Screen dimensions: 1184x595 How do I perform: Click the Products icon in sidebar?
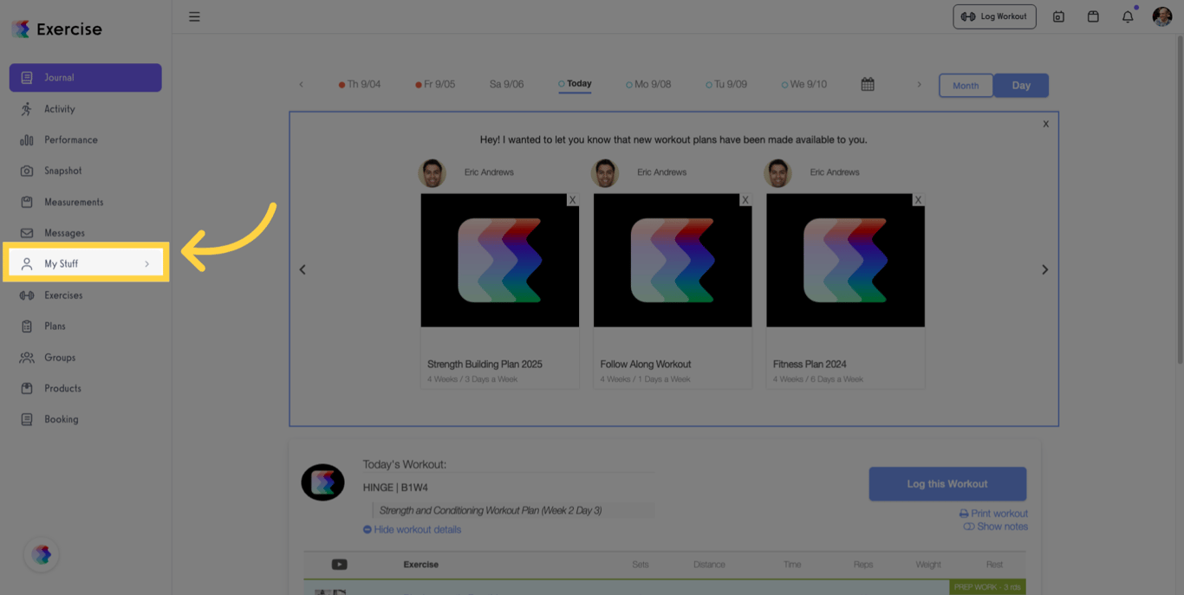click(27, 388)
